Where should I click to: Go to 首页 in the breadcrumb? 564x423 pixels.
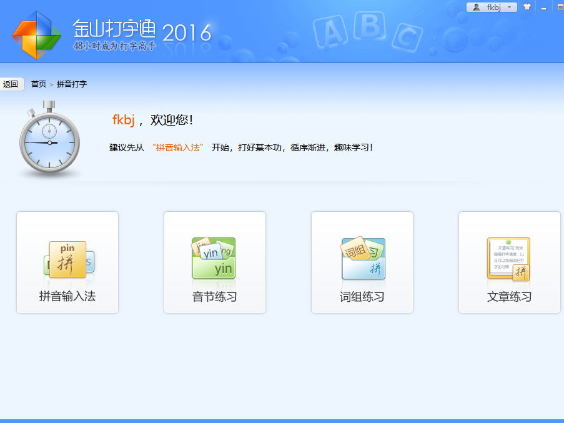(39, 84)
